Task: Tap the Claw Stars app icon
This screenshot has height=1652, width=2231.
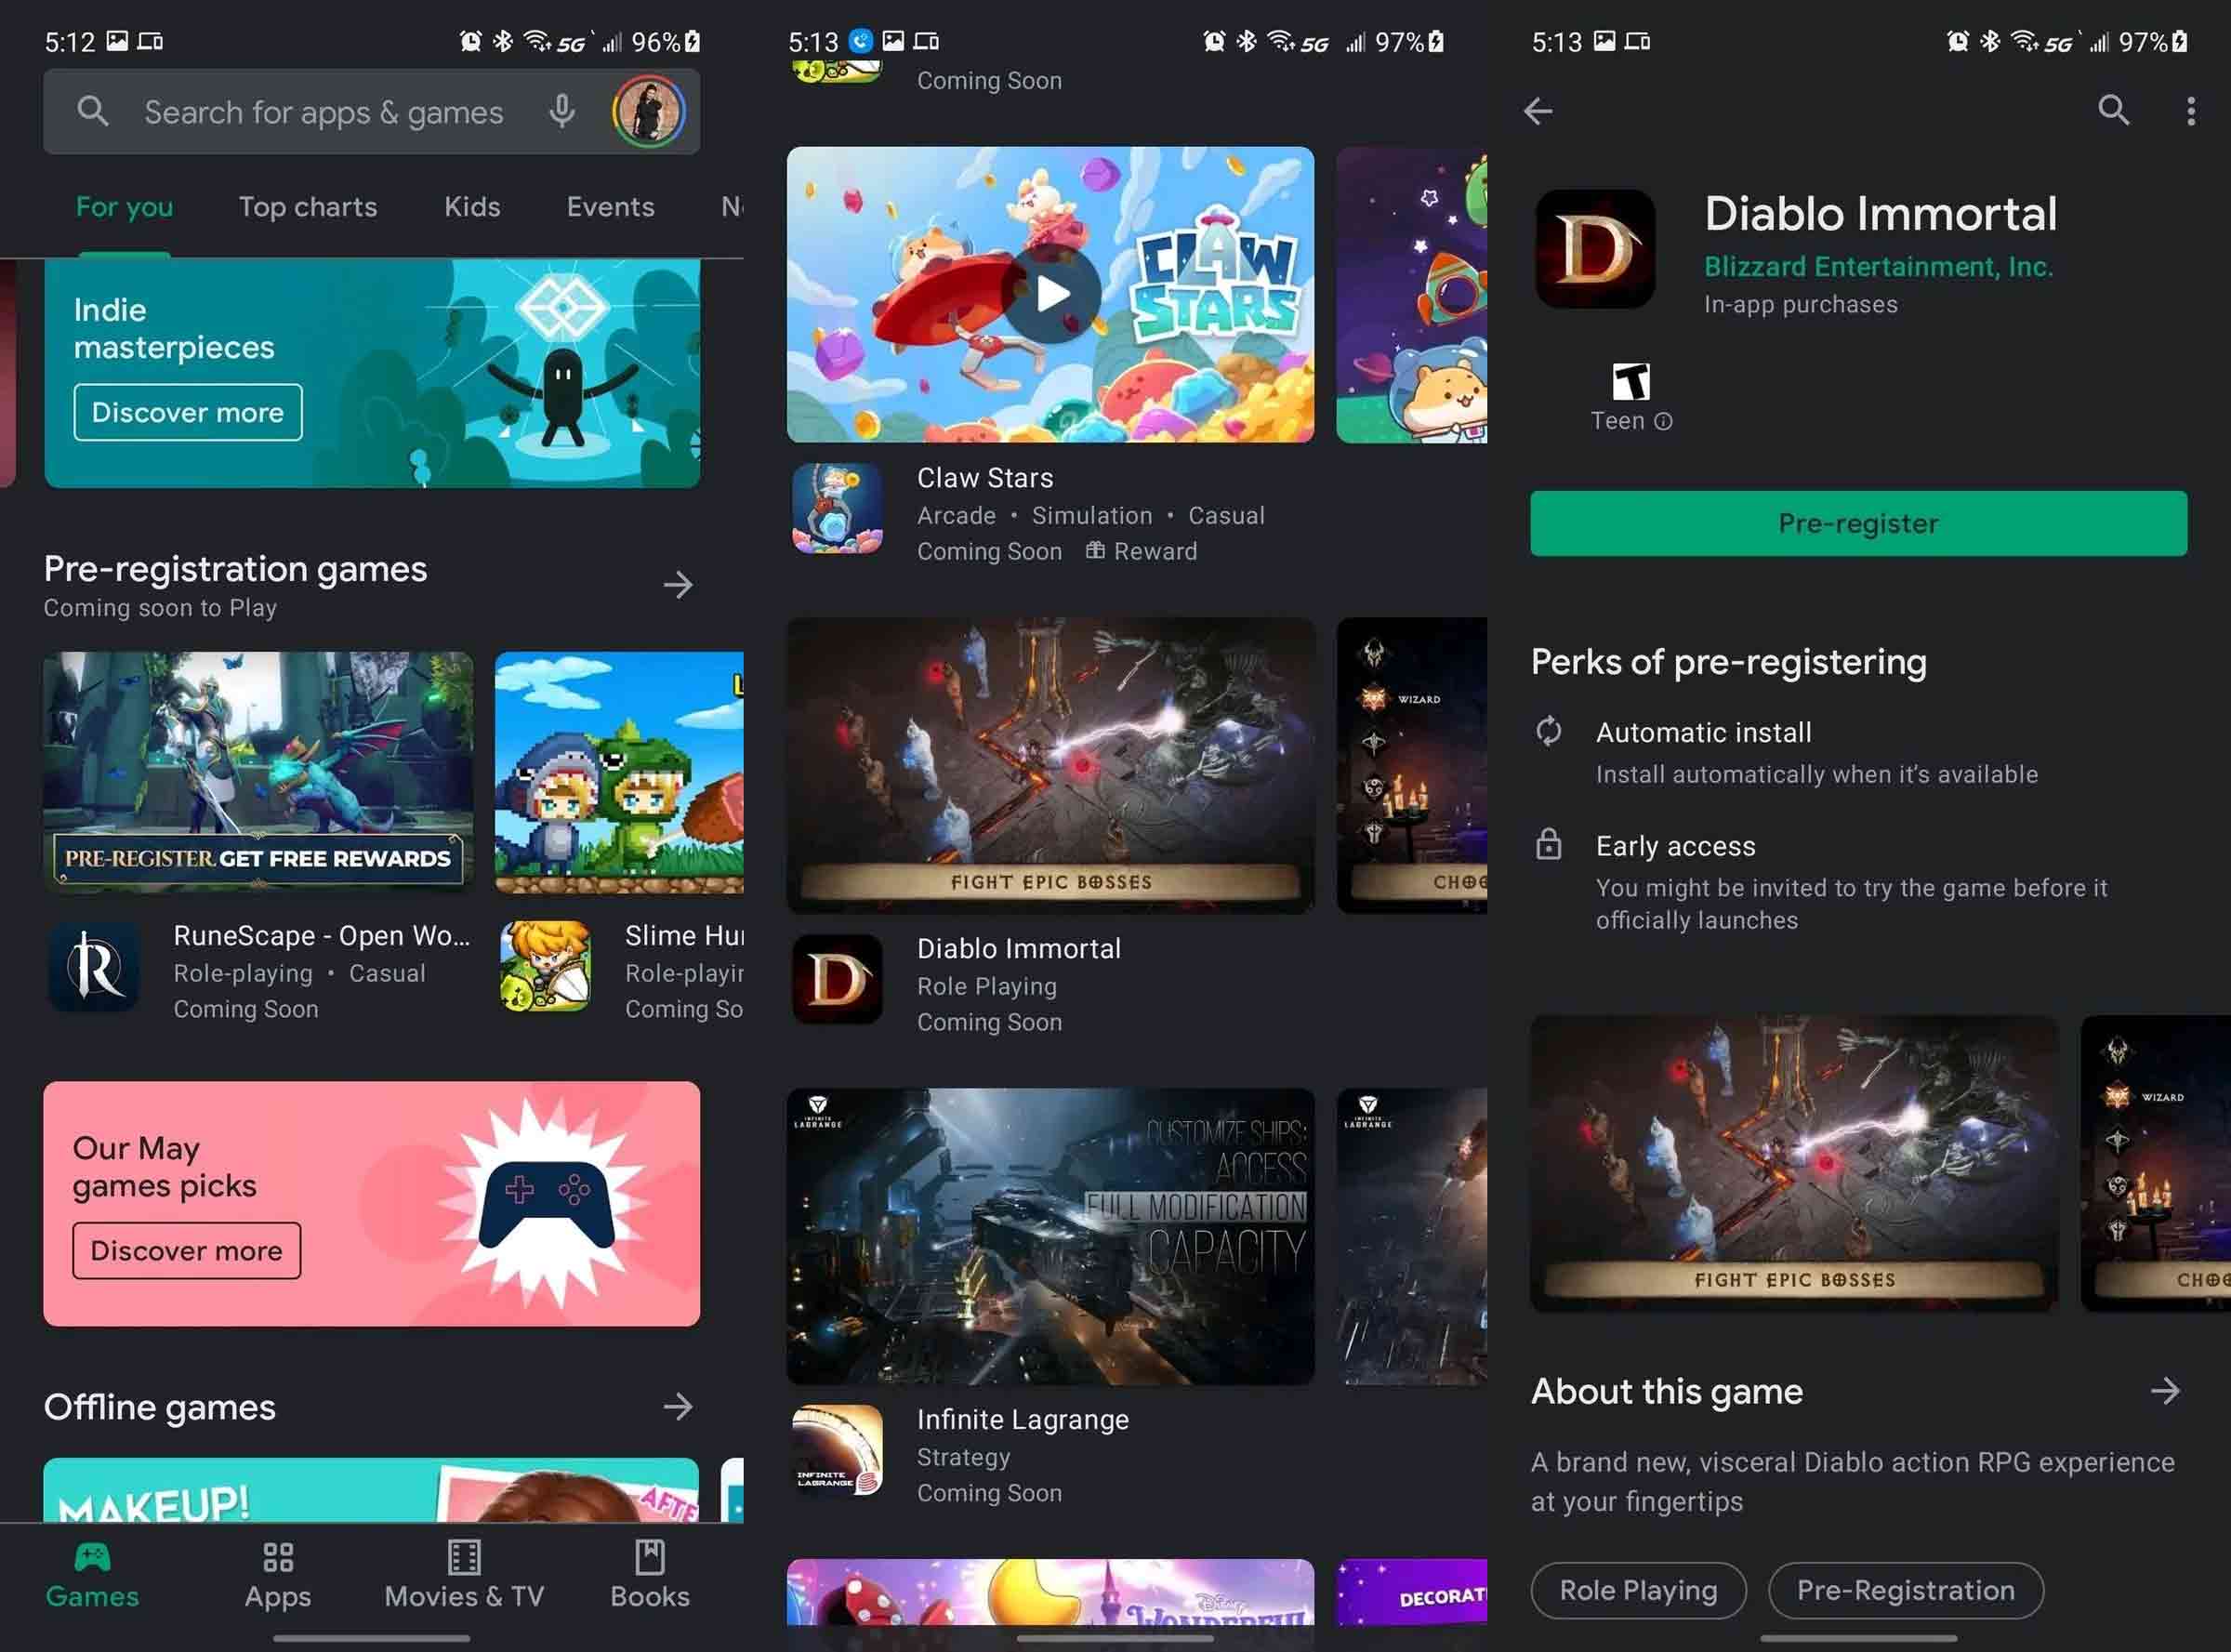Action: [x=837, y=509]
